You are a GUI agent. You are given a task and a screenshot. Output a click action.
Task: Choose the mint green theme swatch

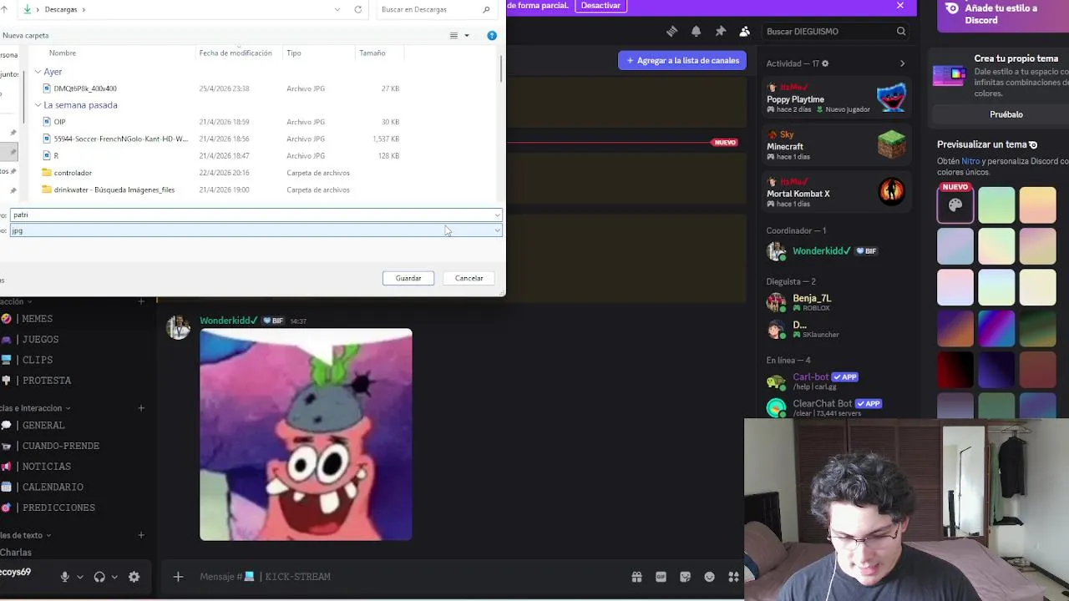click(x=996, y=205)
